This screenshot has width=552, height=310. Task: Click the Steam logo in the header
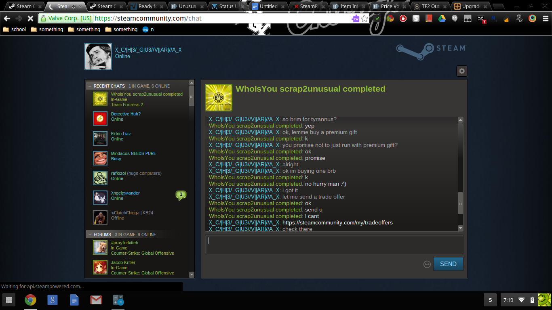[431, 50]
